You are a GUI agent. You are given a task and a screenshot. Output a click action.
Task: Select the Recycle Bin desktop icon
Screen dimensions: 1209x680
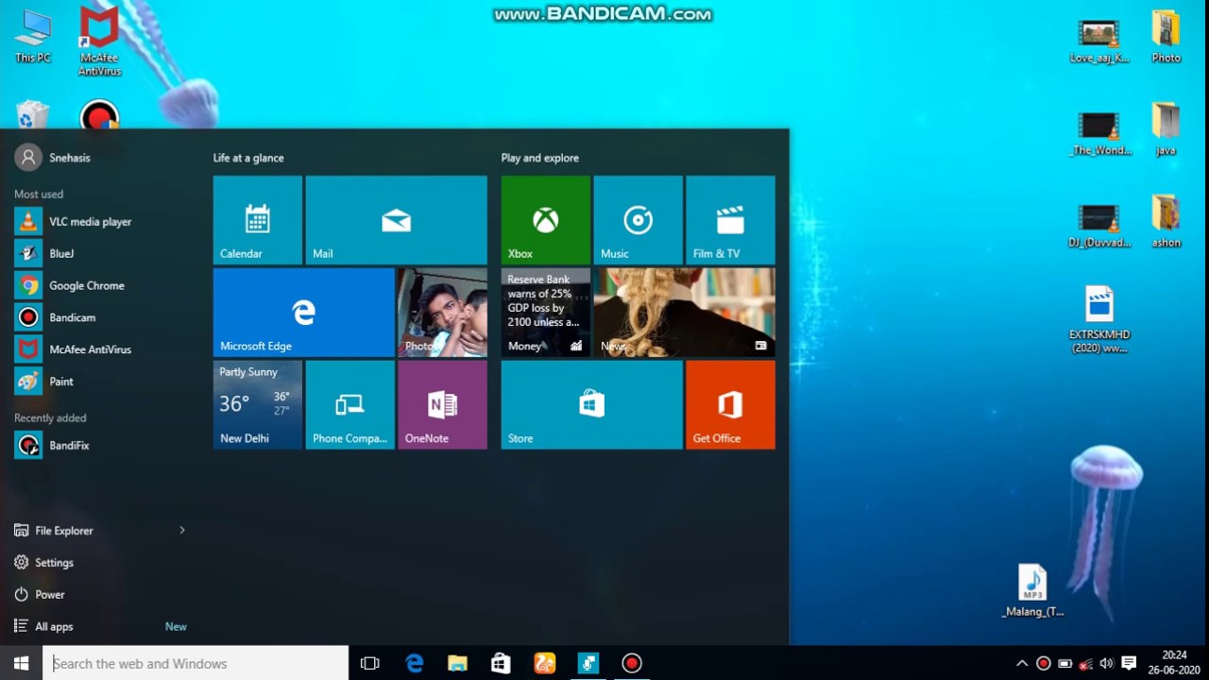point(32,115)
